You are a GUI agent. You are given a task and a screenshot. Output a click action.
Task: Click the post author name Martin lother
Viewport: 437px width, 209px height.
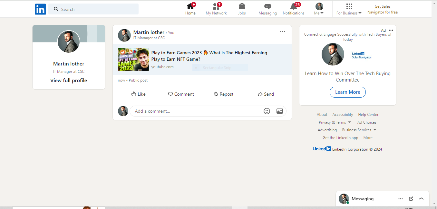point(149,32)
